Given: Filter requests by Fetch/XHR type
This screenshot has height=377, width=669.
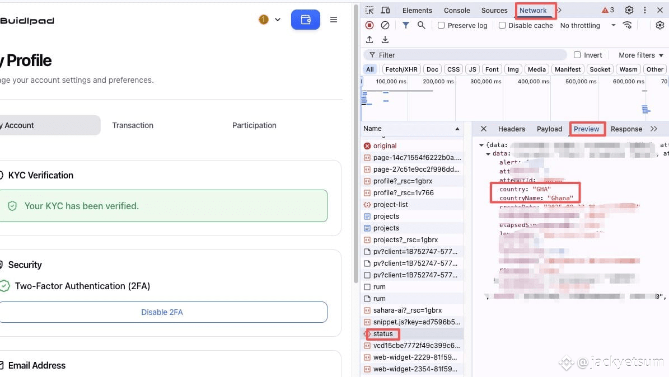Looking at the screenshot, I should (x=401, y=69).
